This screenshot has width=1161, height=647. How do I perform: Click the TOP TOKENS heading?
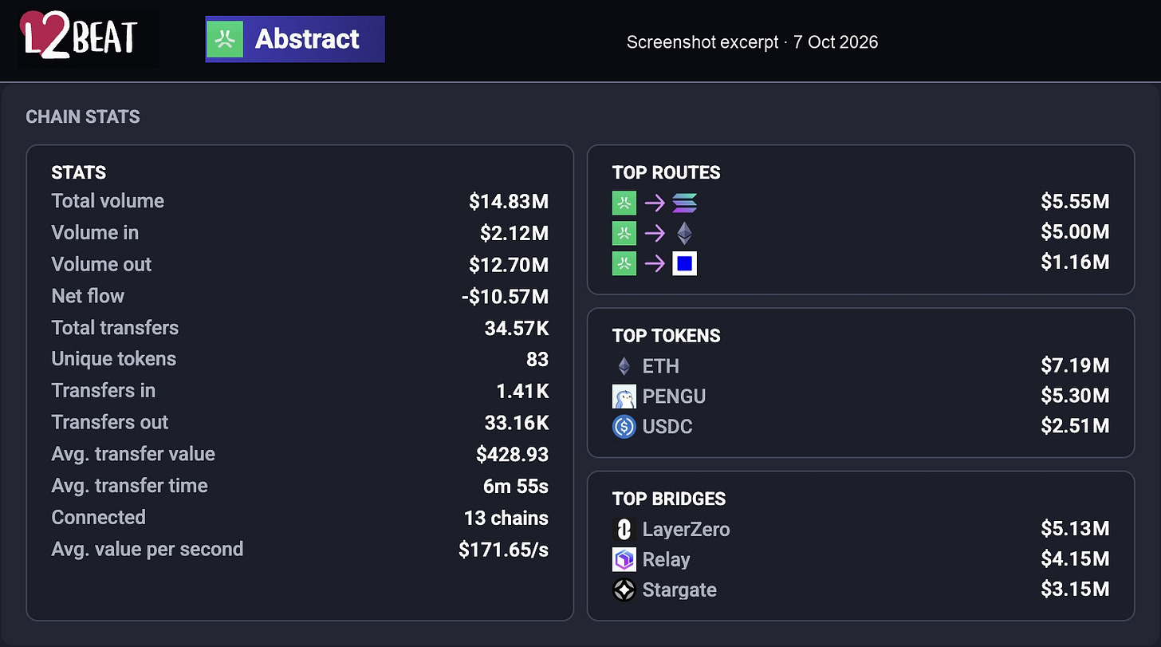click(x=667, y=336)
